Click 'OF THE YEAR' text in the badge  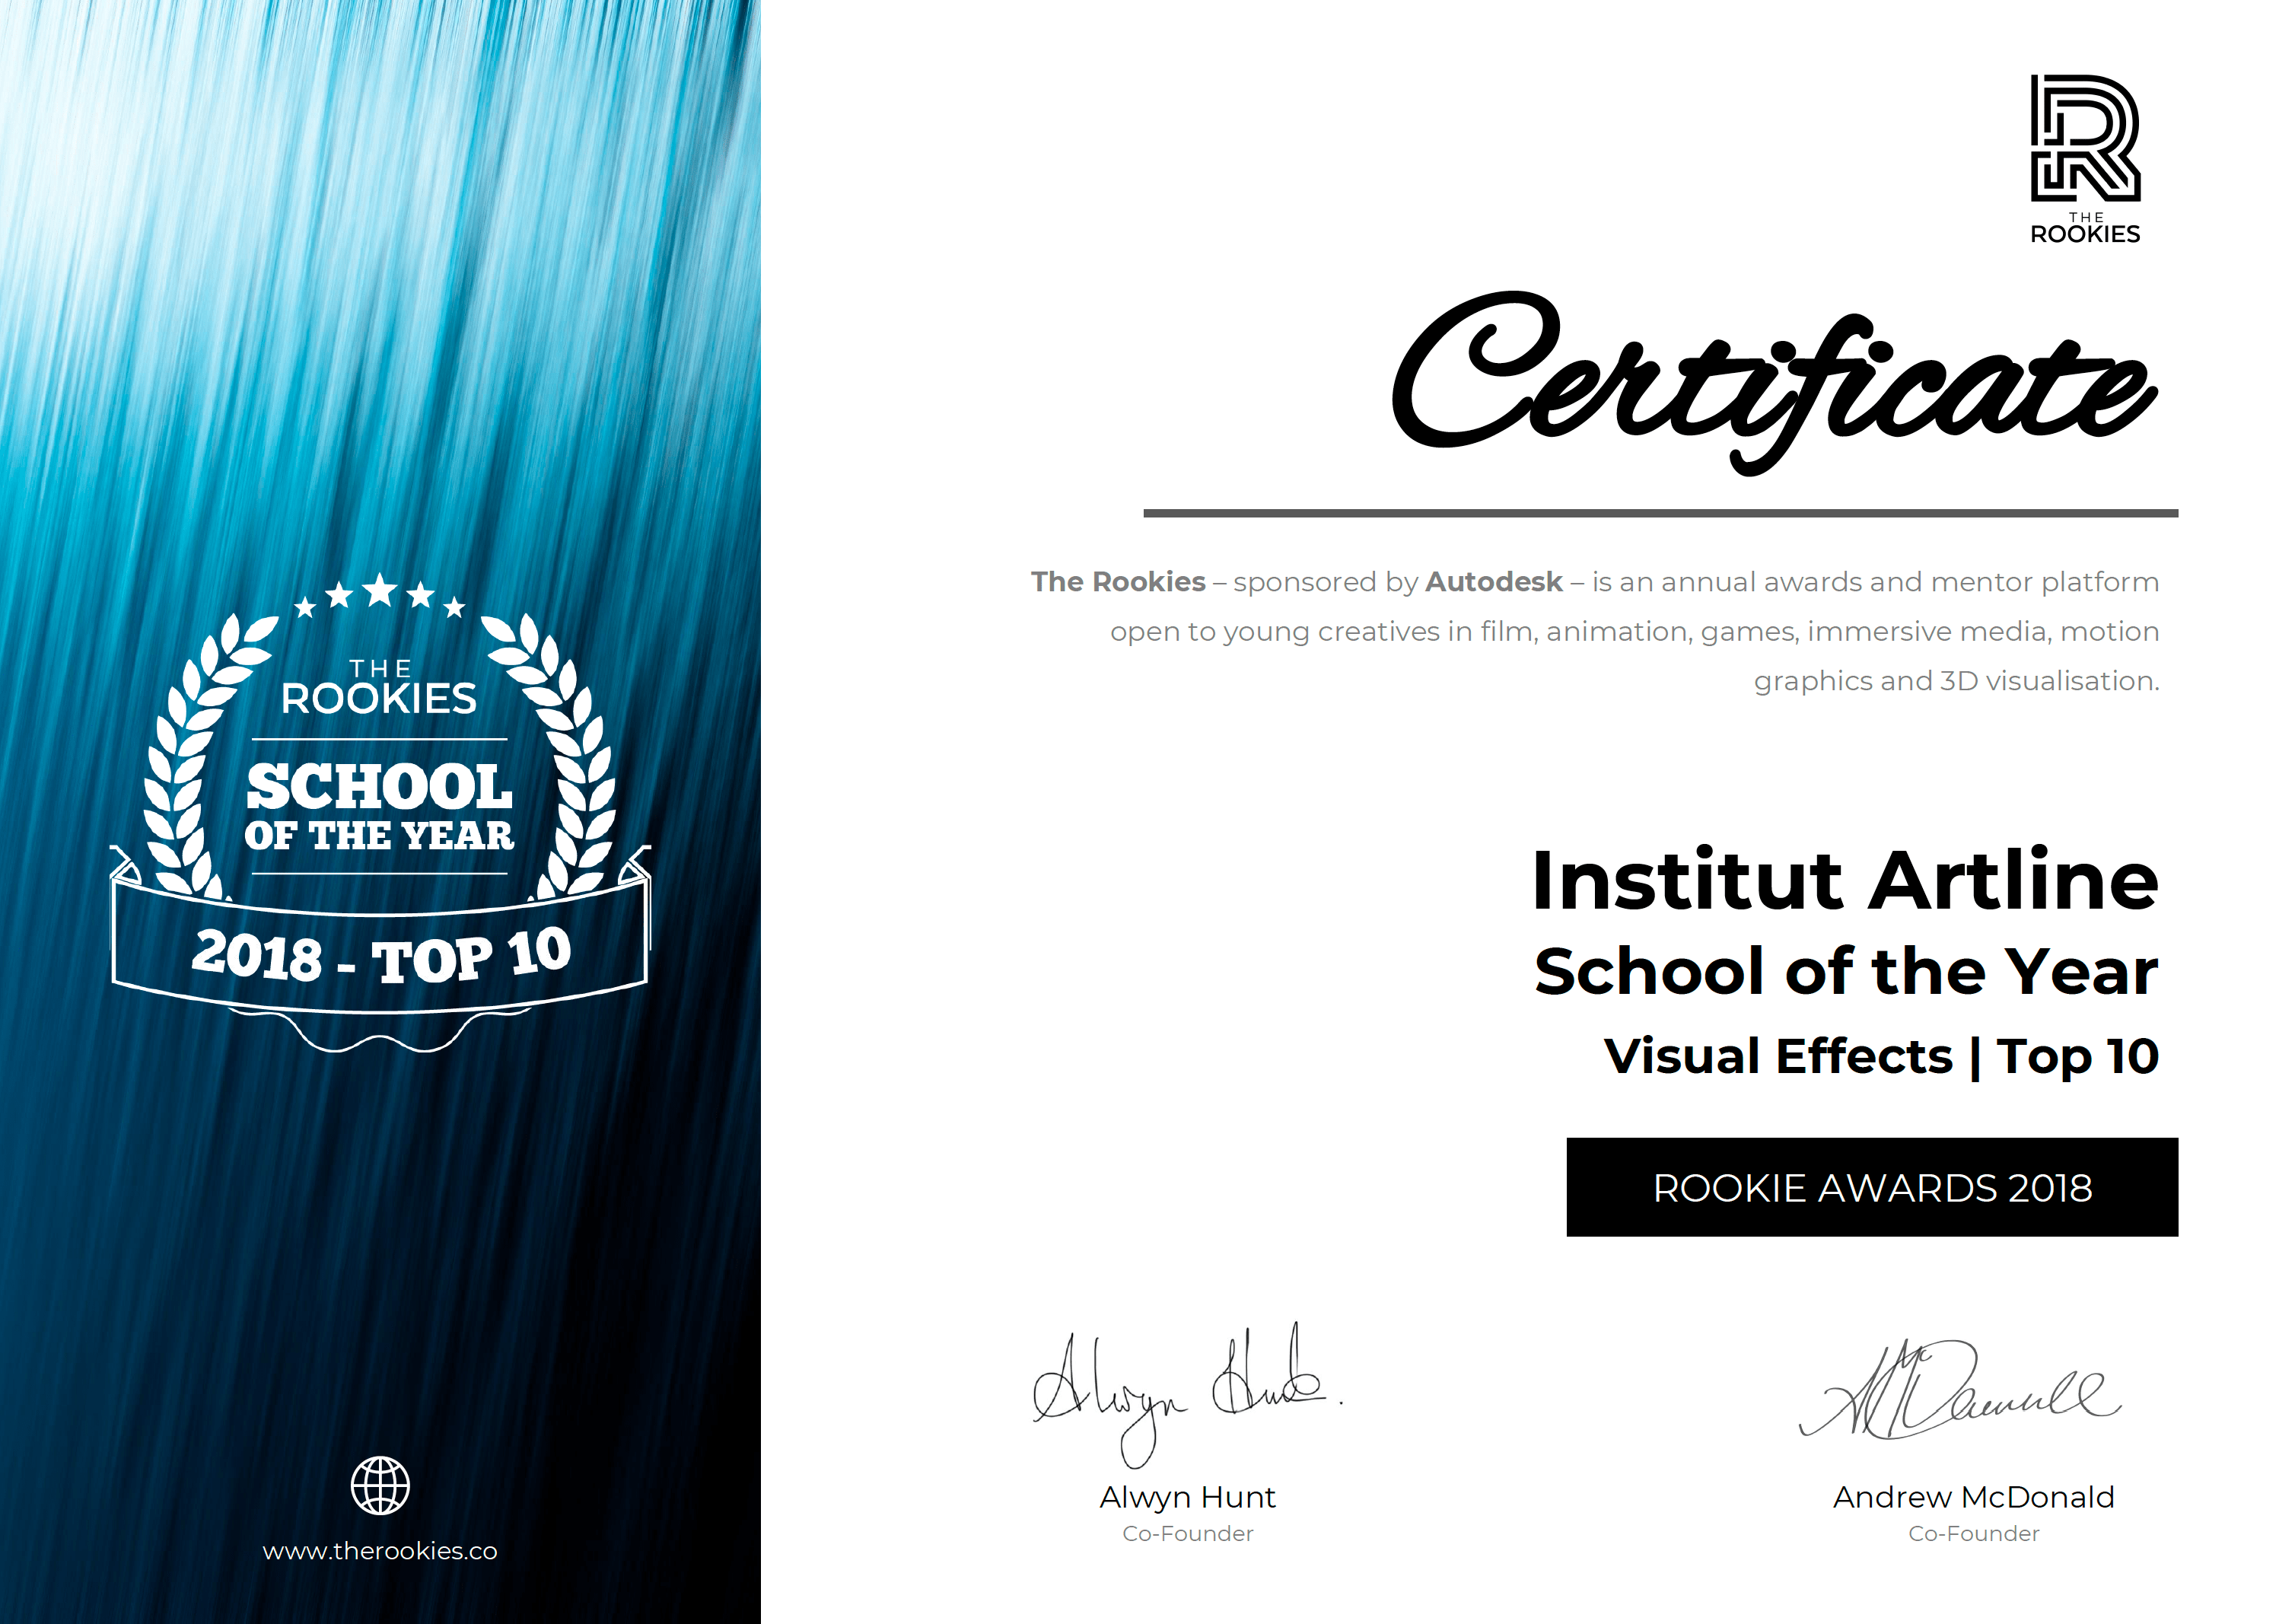[379, 836]
